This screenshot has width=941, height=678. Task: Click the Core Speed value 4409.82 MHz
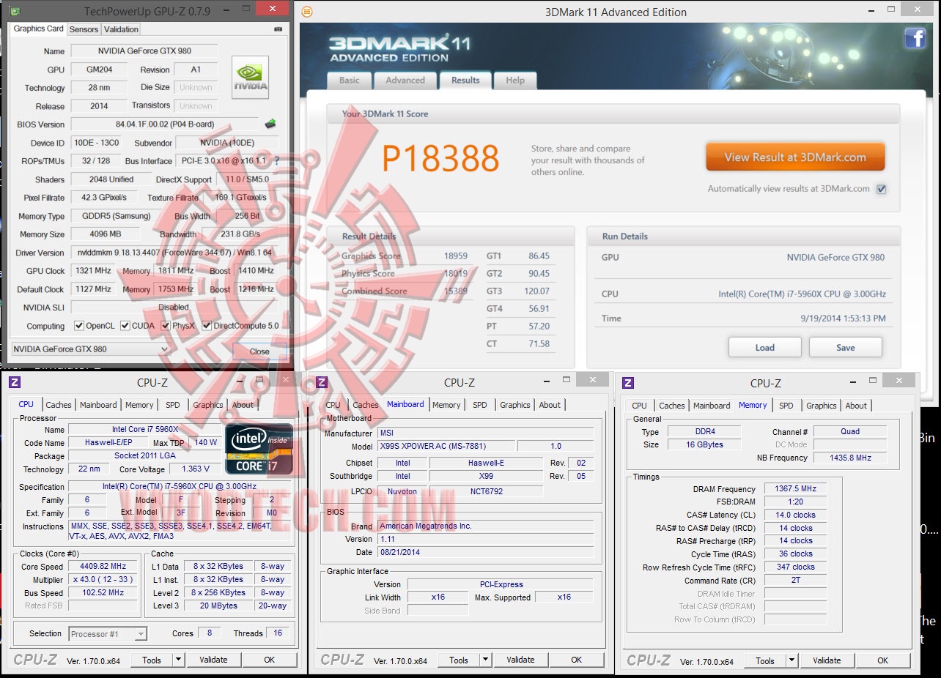click(103, 567)
